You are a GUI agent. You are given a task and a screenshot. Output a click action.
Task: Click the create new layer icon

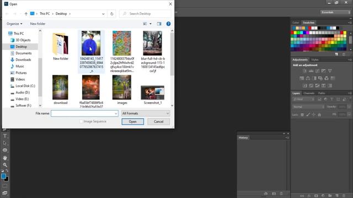(x=337, y=196)
